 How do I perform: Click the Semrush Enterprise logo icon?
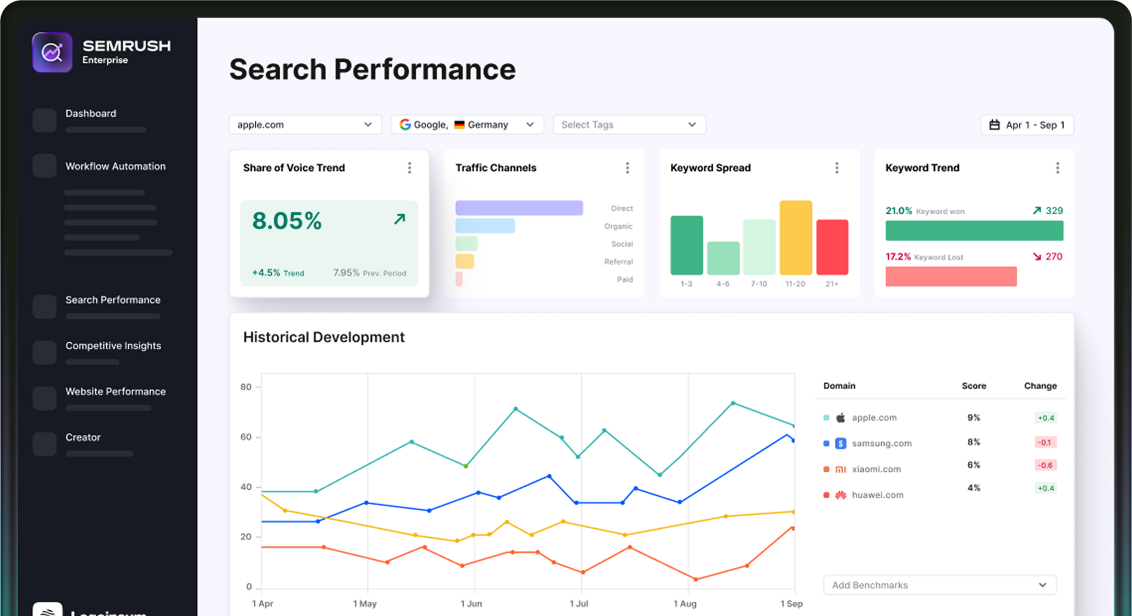(x=52, y=52)
